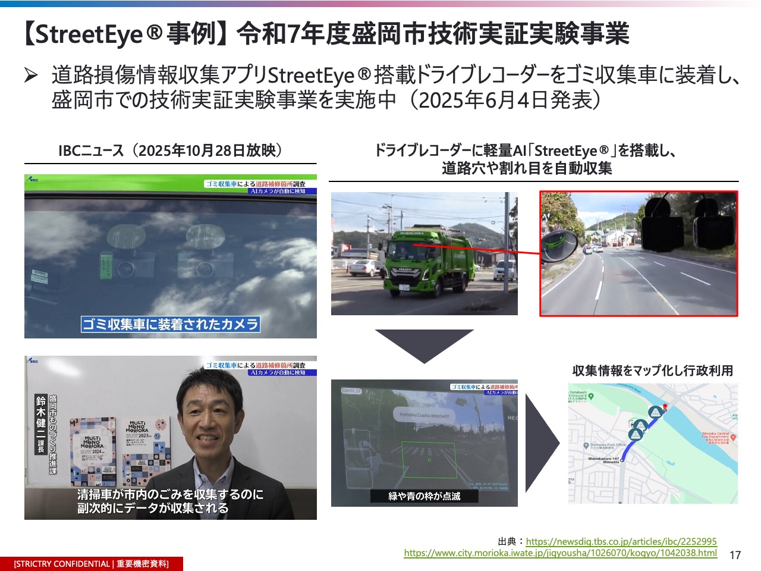761x571 pixels.
Task: Click the downward dark triangle arrow
Action: pyautogui.click(x=424, y=345)
